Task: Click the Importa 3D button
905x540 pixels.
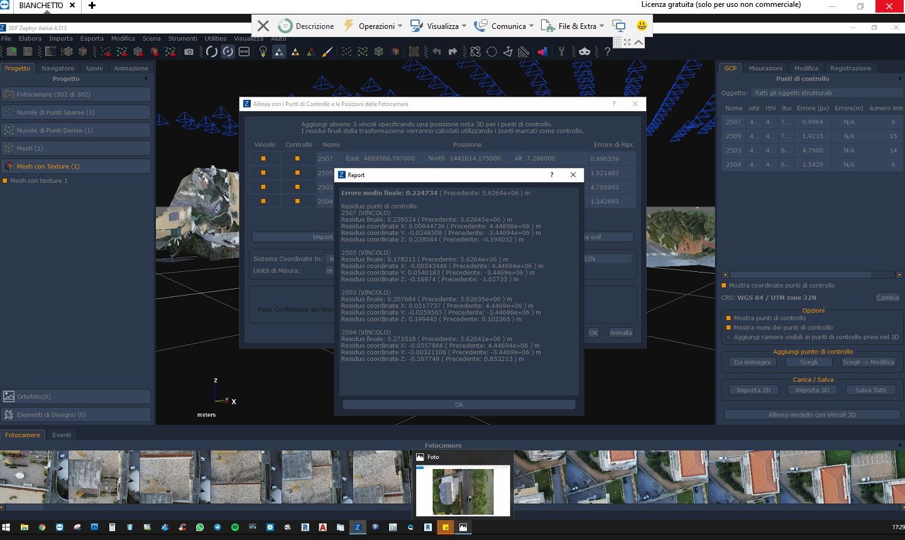Action: [812, 390]
